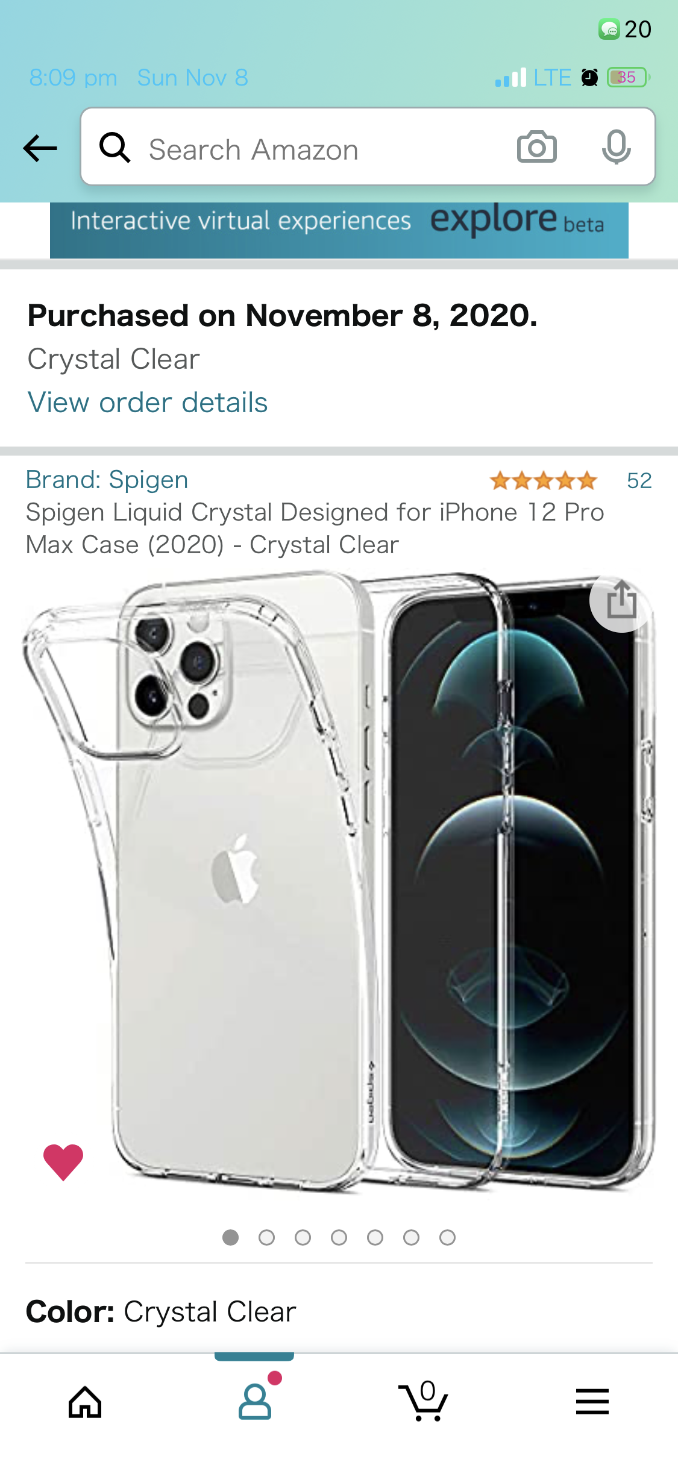Open the hamburger menu icon
The image size is (678, 1468).
pyautogui.click(x=592, y=1401)
